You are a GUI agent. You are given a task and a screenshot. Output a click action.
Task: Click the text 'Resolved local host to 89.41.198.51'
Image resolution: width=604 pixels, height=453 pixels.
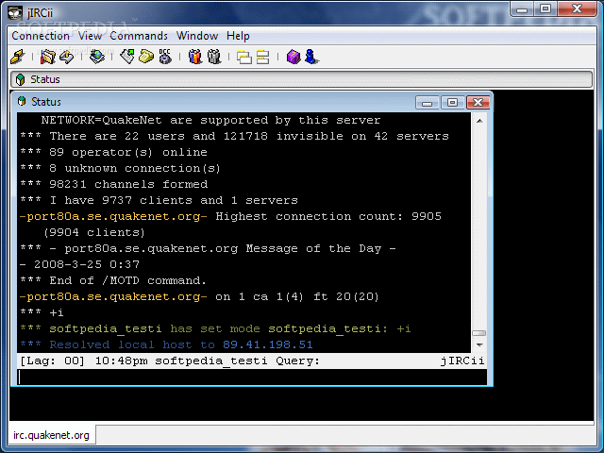tap(181, 344)
